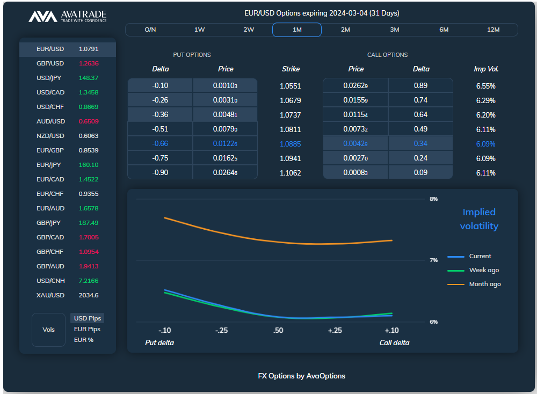Viewport: 537px width, 394px height.
Task: Choose EUR/GBP currency pair
Action: click(68, 150)
